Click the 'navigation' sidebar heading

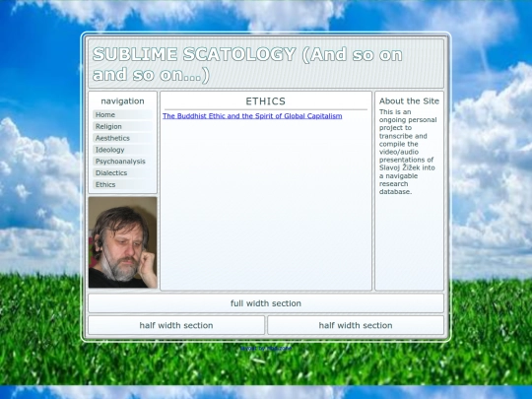pos(122,101)
